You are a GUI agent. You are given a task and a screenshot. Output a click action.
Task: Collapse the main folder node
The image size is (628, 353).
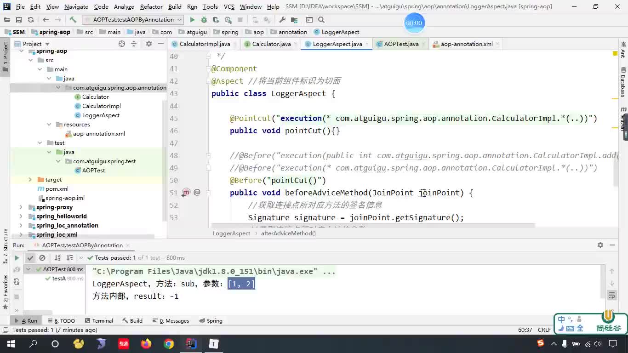coord(40,69)
